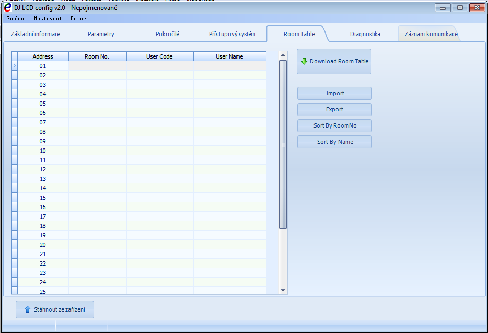Close the DJ LCD config window

coord(477,7)
